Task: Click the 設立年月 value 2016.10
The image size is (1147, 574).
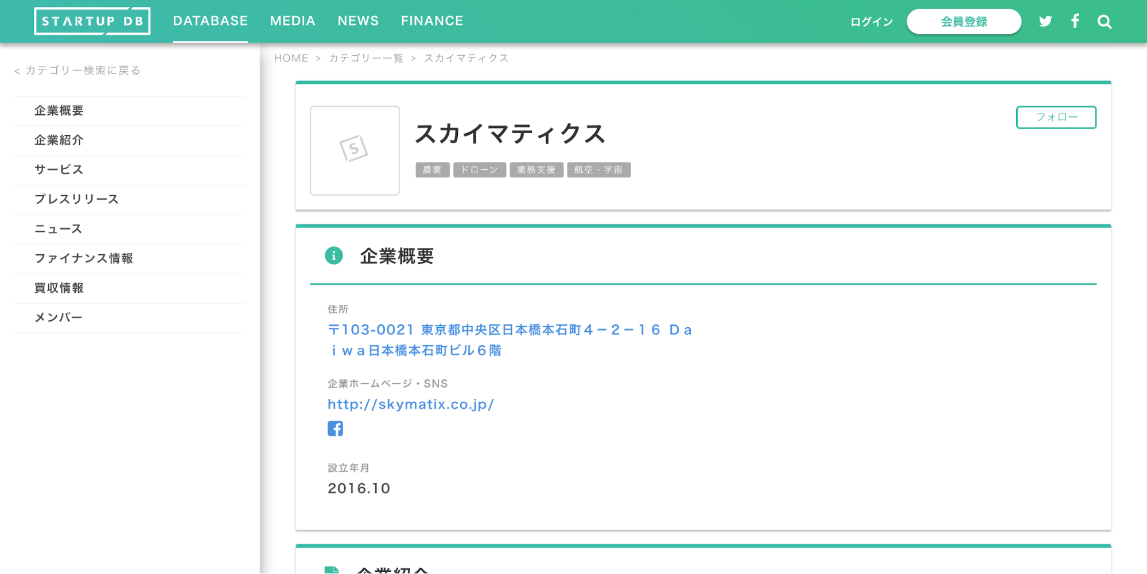Action: click(x=359, y=488)
